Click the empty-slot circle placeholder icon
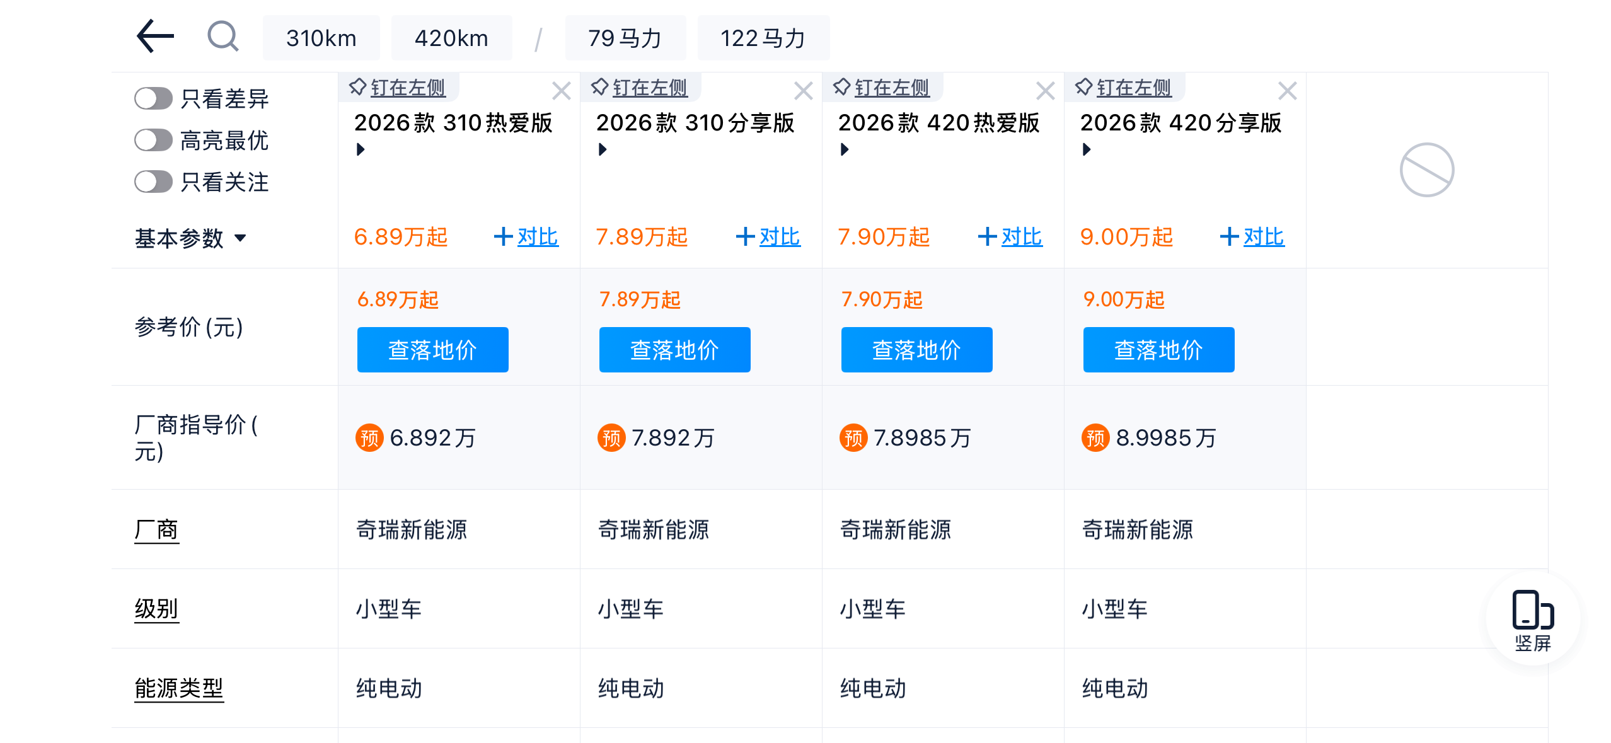 pos(1426,170)
